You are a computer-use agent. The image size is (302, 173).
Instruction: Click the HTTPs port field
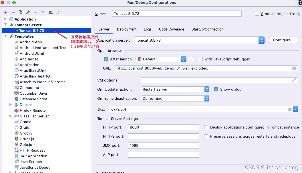[x=164, y=136]
